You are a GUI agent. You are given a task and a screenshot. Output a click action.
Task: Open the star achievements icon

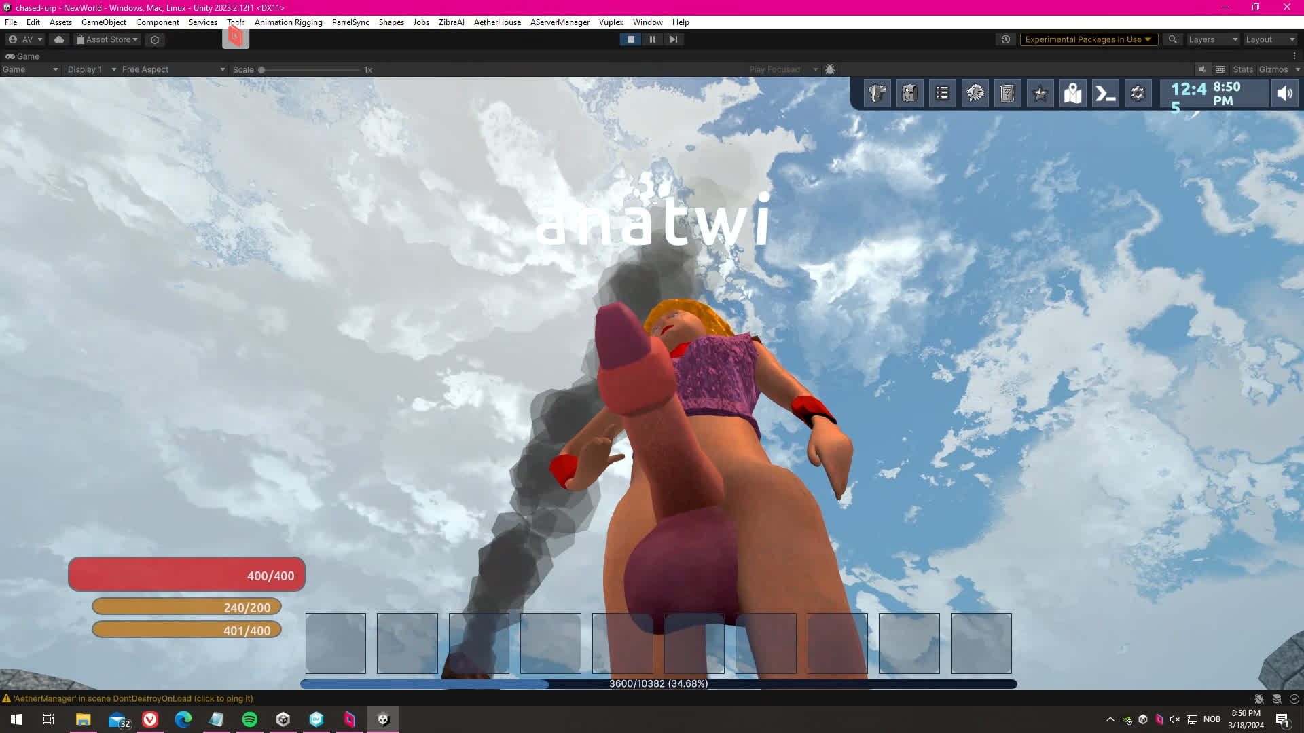pos(1040,94)
